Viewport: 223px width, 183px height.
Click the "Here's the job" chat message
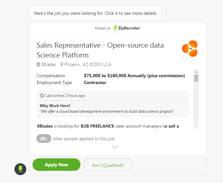tap(95, 13)
